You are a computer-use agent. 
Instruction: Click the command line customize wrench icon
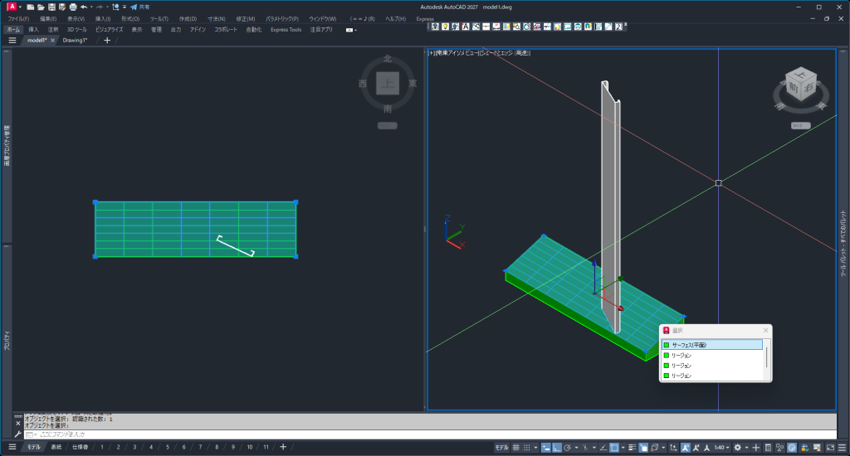tap(17, 434)
